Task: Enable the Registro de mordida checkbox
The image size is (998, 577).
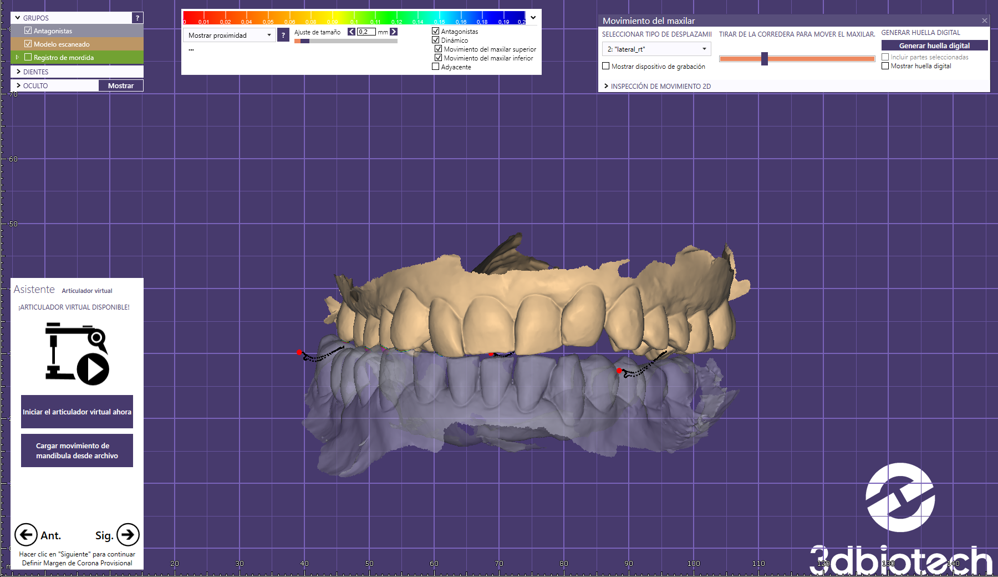Action: pos(28,57)
